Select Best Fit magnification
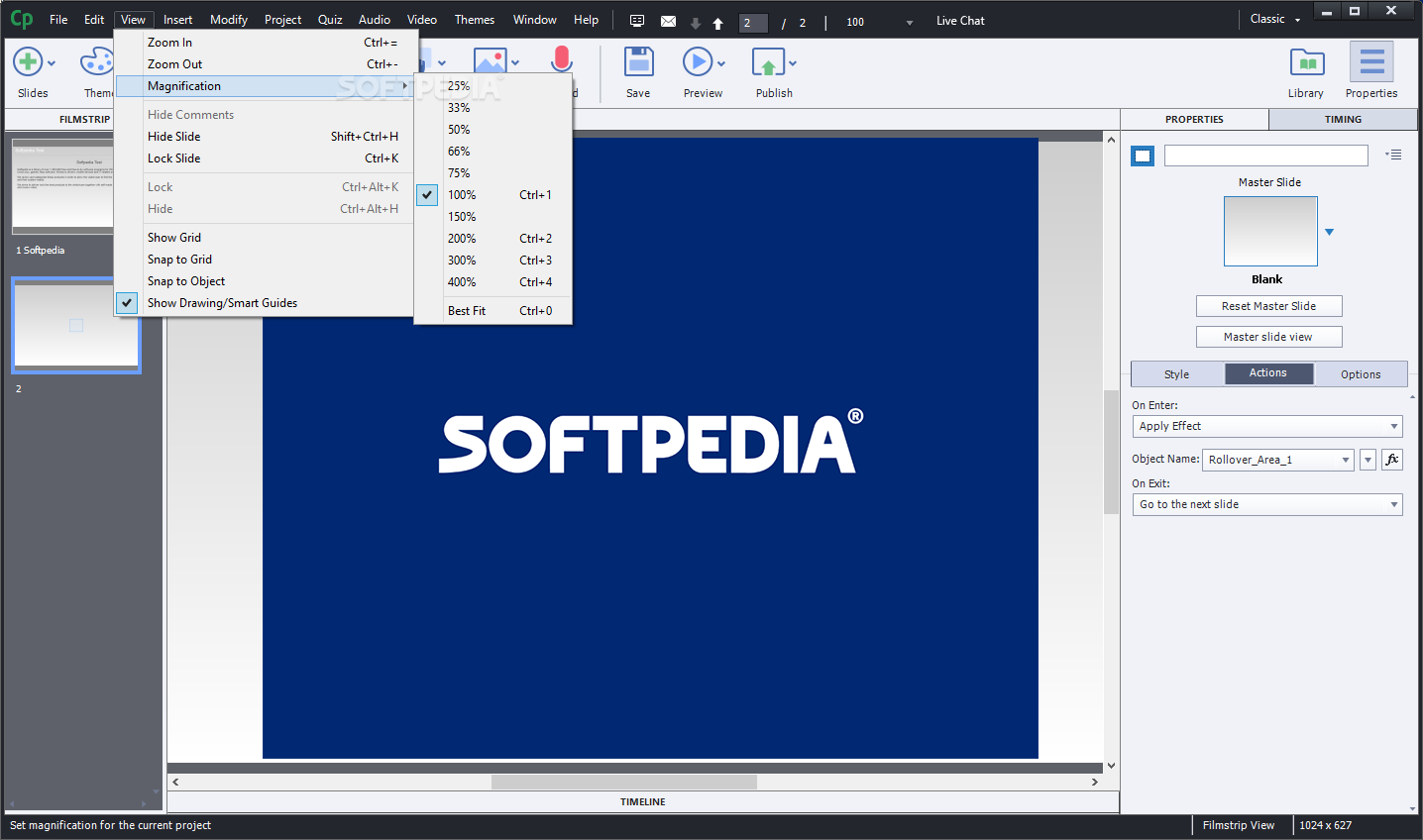The image size is (1423, 840). [x=493, y=311]
